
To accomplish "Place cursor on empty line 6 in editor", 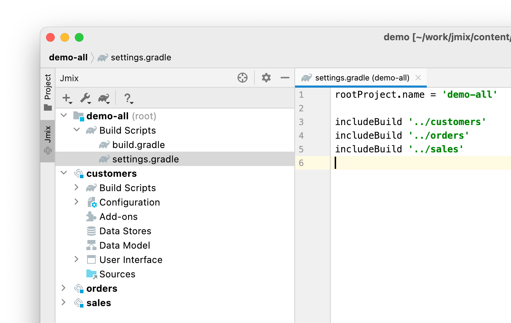I will 421,163.
